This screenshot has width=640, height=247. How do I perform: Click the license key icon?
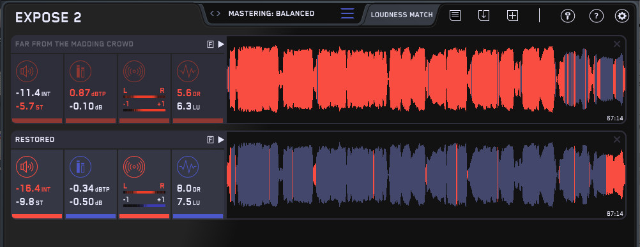(567, 16)
